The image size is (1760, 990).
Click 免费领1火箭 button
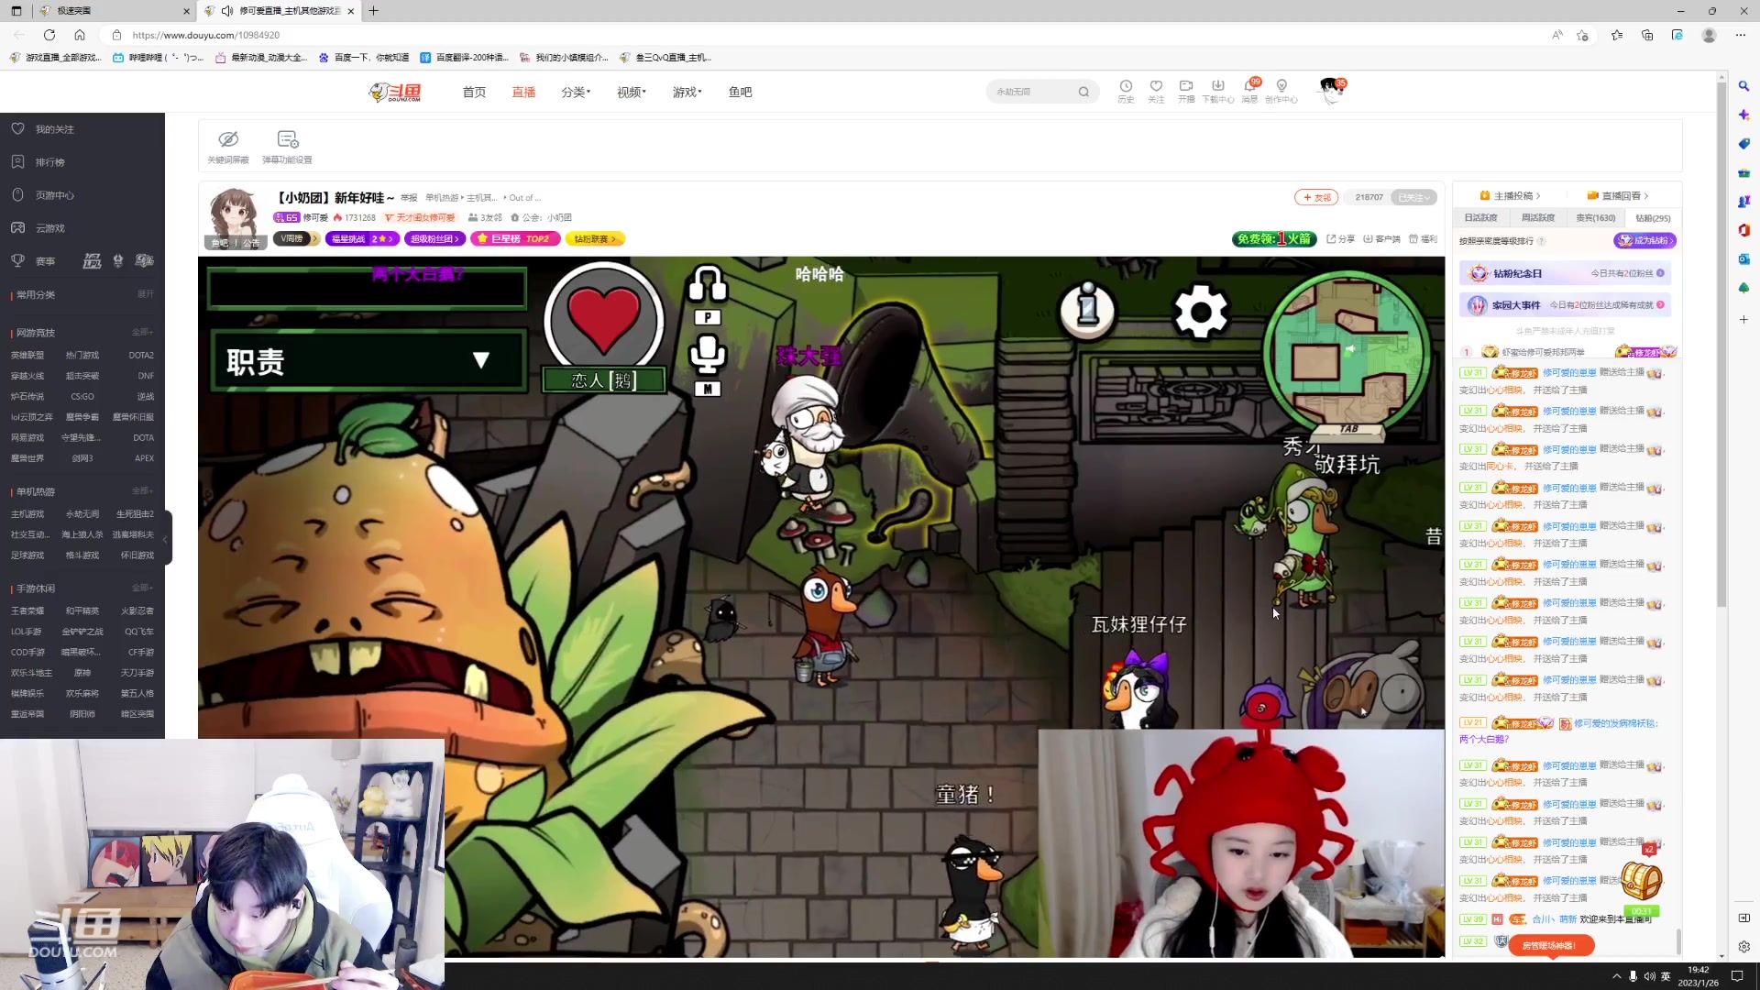[1274, 239]
